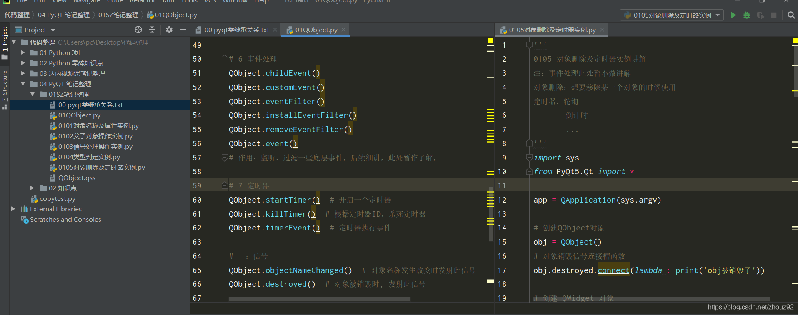This screenshot has width=798, height=315.
Task: Click 01QObject.py breadcrumb item
Action: coord(172,15)
